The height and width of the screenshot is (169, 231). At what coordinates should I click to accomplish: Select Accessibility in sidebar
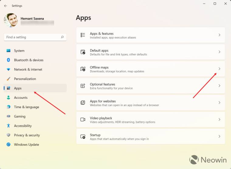pyautogui.click(x=35, y=126)
